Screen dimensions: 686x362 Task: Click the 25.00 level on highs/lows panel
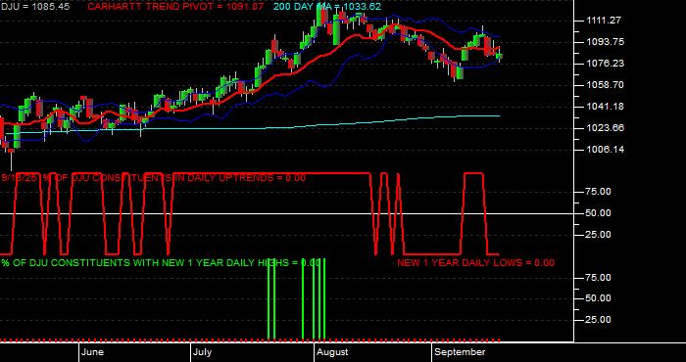[x=598, y=320]
